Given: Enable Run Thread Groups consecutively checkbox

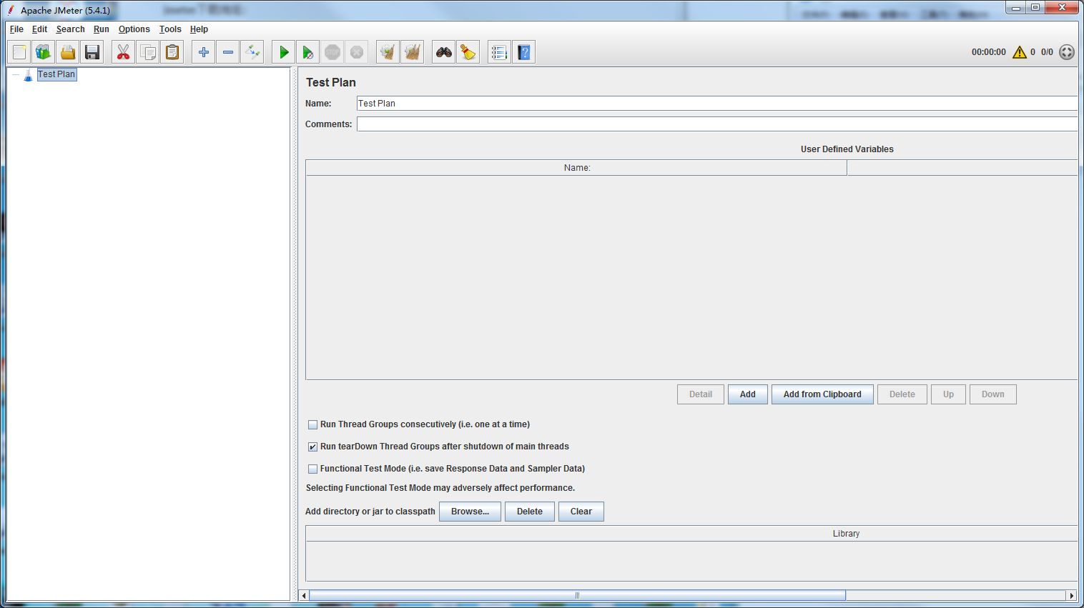Looking at the screenshot, I should [312, 424].
